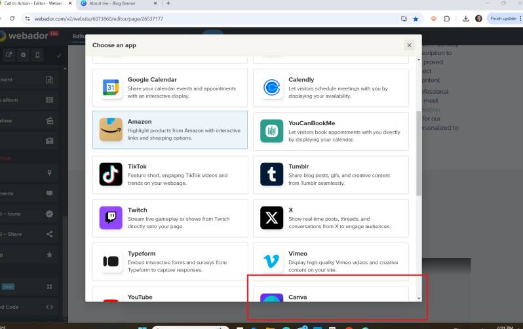523x329 pixels.
Task: Click the scrollbar down arrow in dialog
Action: (x=419, y=298)
